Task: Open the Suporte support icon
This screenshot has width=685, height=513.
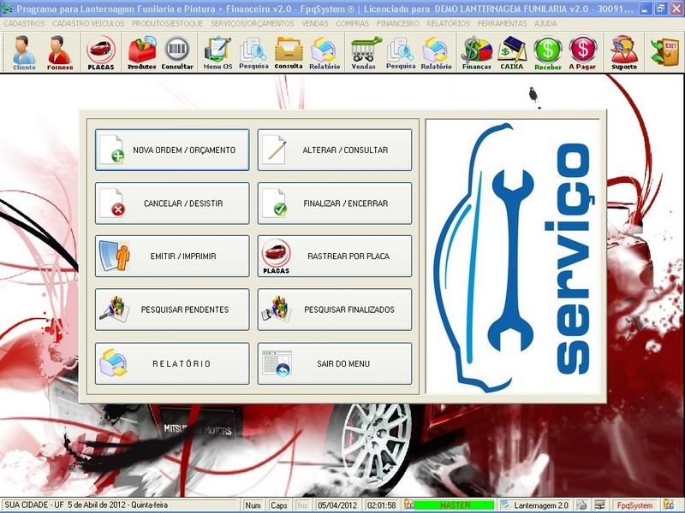Action: point(624,52)
